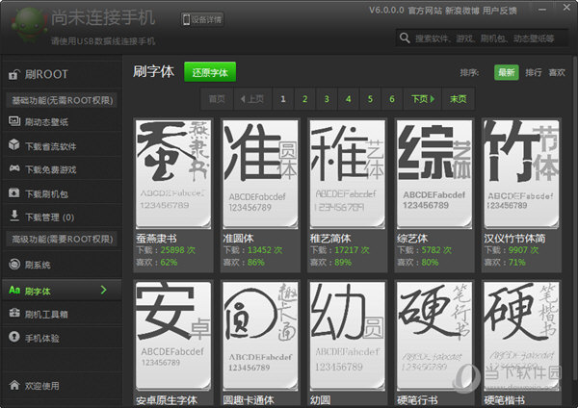This screenshot has height=408, width=578.
Task: Go to page 4 in pagination
Action: point(349,99)
